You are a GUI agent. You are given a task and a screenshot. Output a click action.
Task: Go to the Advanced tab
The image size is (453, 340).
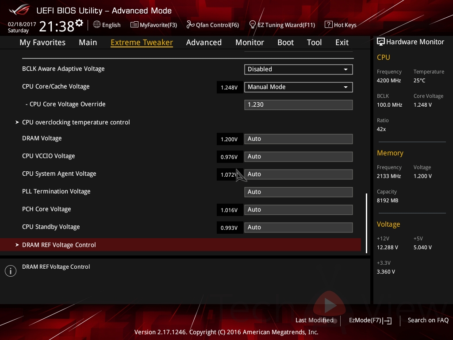click(x=204, y=42)
